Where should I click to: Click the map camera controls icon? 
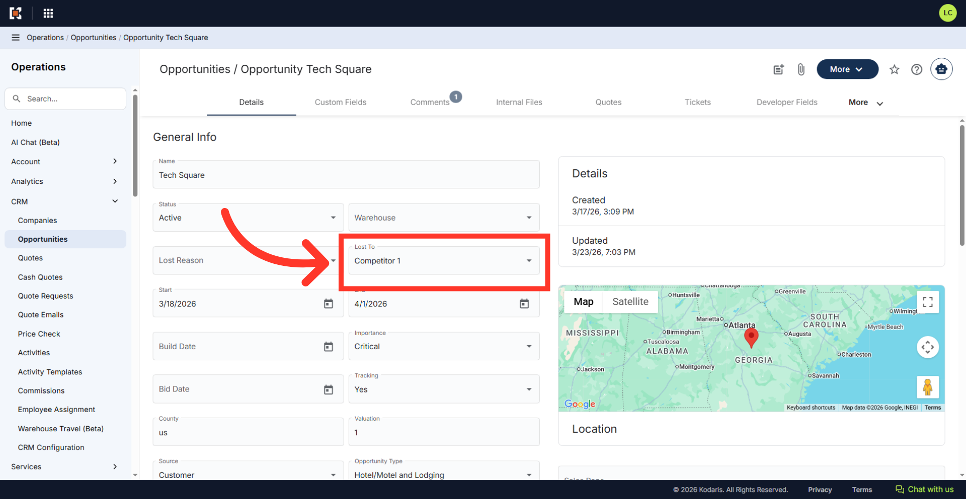[928, 347]
